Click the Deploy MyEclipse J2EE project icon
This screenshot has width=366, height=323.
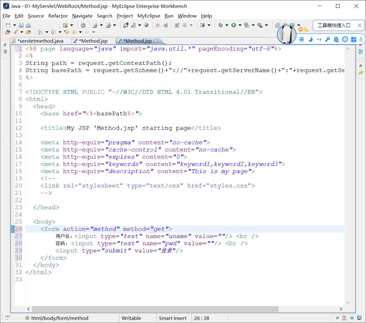pos(126,25)
